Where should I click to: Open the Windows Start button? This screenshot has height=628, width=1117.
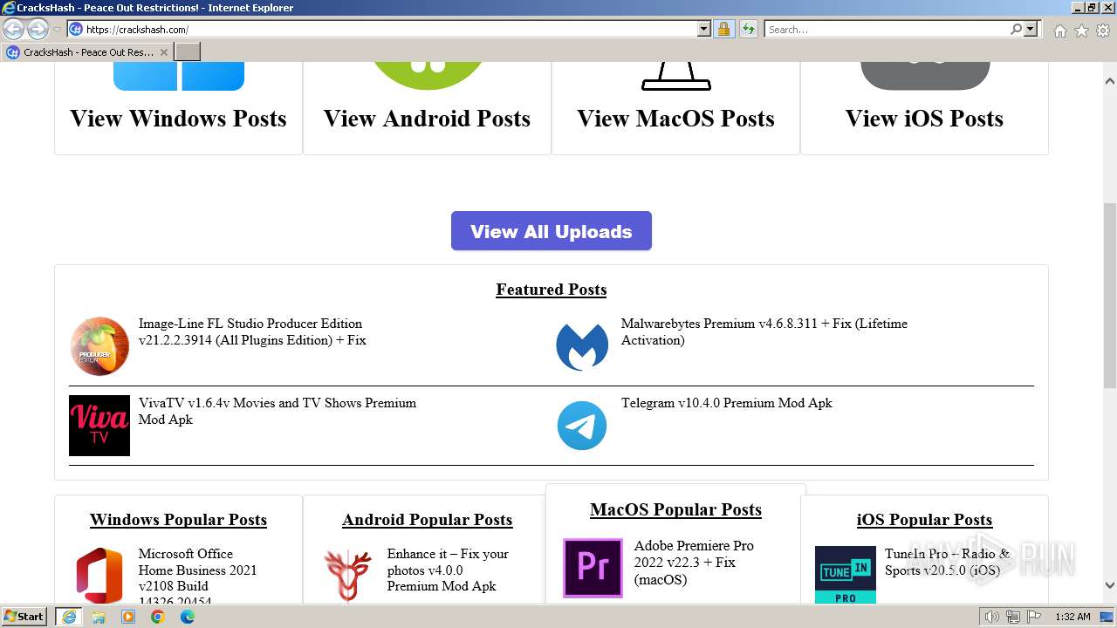pyautogui.click(x=24, y=617)
